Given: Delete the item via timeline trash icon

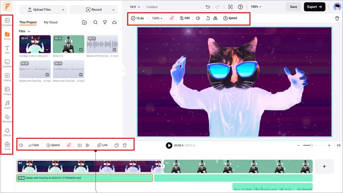Looking at the screenshot, I should tap(125, 145).
